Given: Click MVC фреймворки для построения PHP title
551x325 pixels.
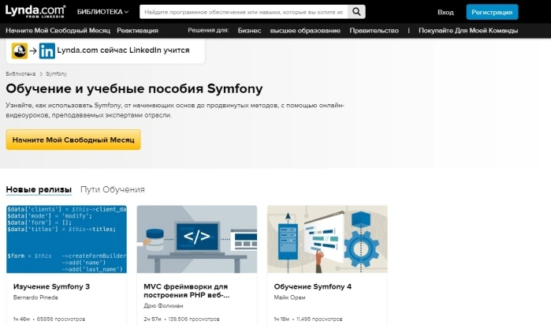Looking at the screenshot, I should pyautogui.click(x=187, y=291).
